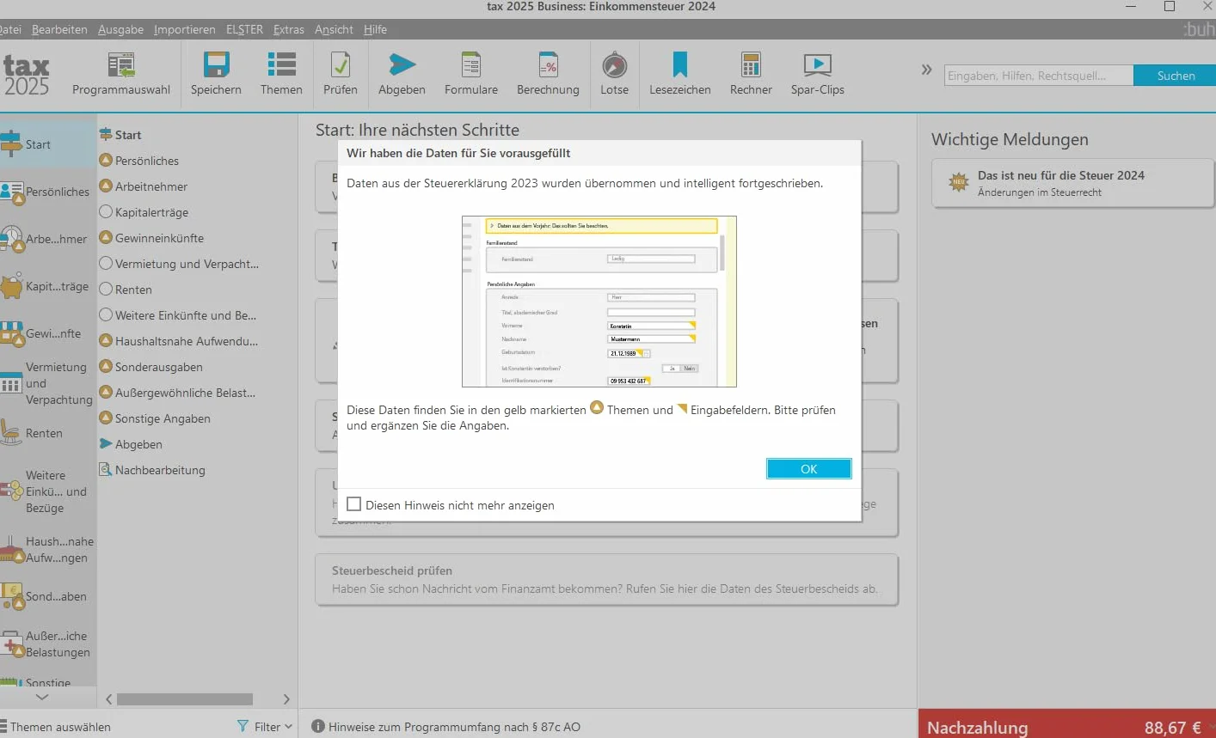Viewport: 1216px width, 738px height.
Task: Click the topic list right scroll arrow
Action: tap(286, 699)
